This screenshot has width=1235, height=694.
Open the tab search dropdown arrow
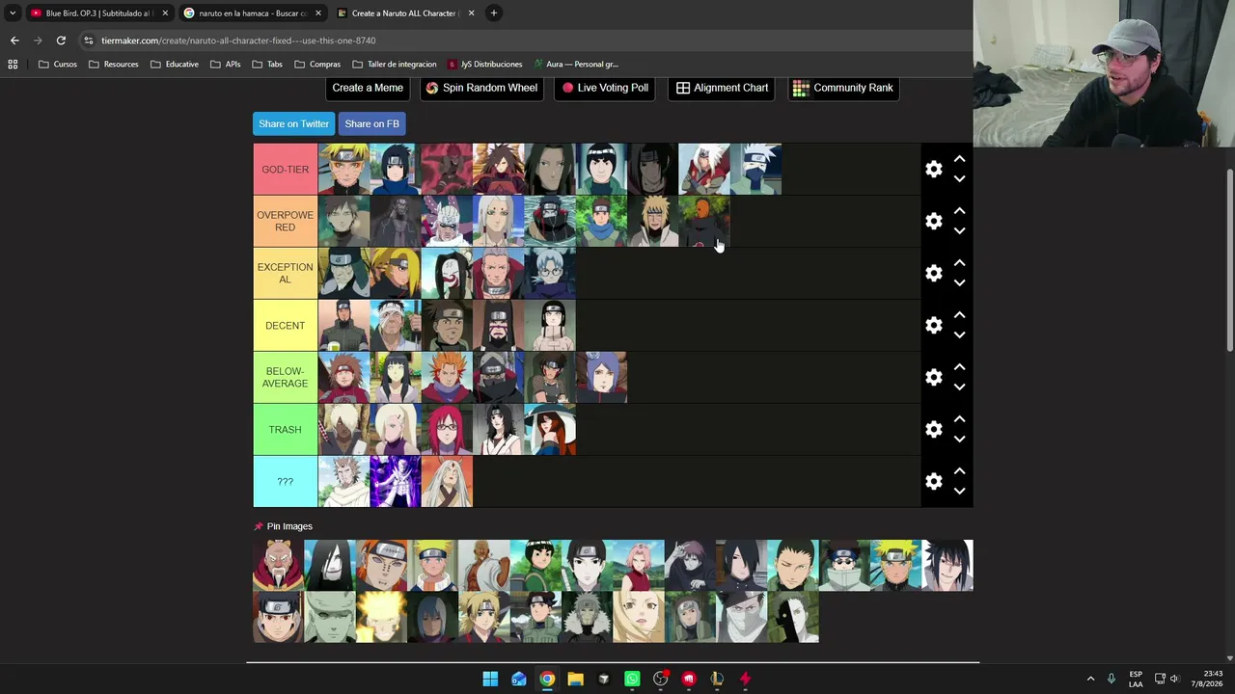pos(13,13)
